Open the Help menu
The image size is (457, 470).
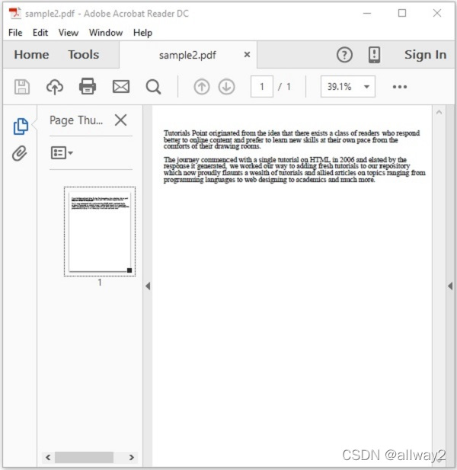click(142, 33)
